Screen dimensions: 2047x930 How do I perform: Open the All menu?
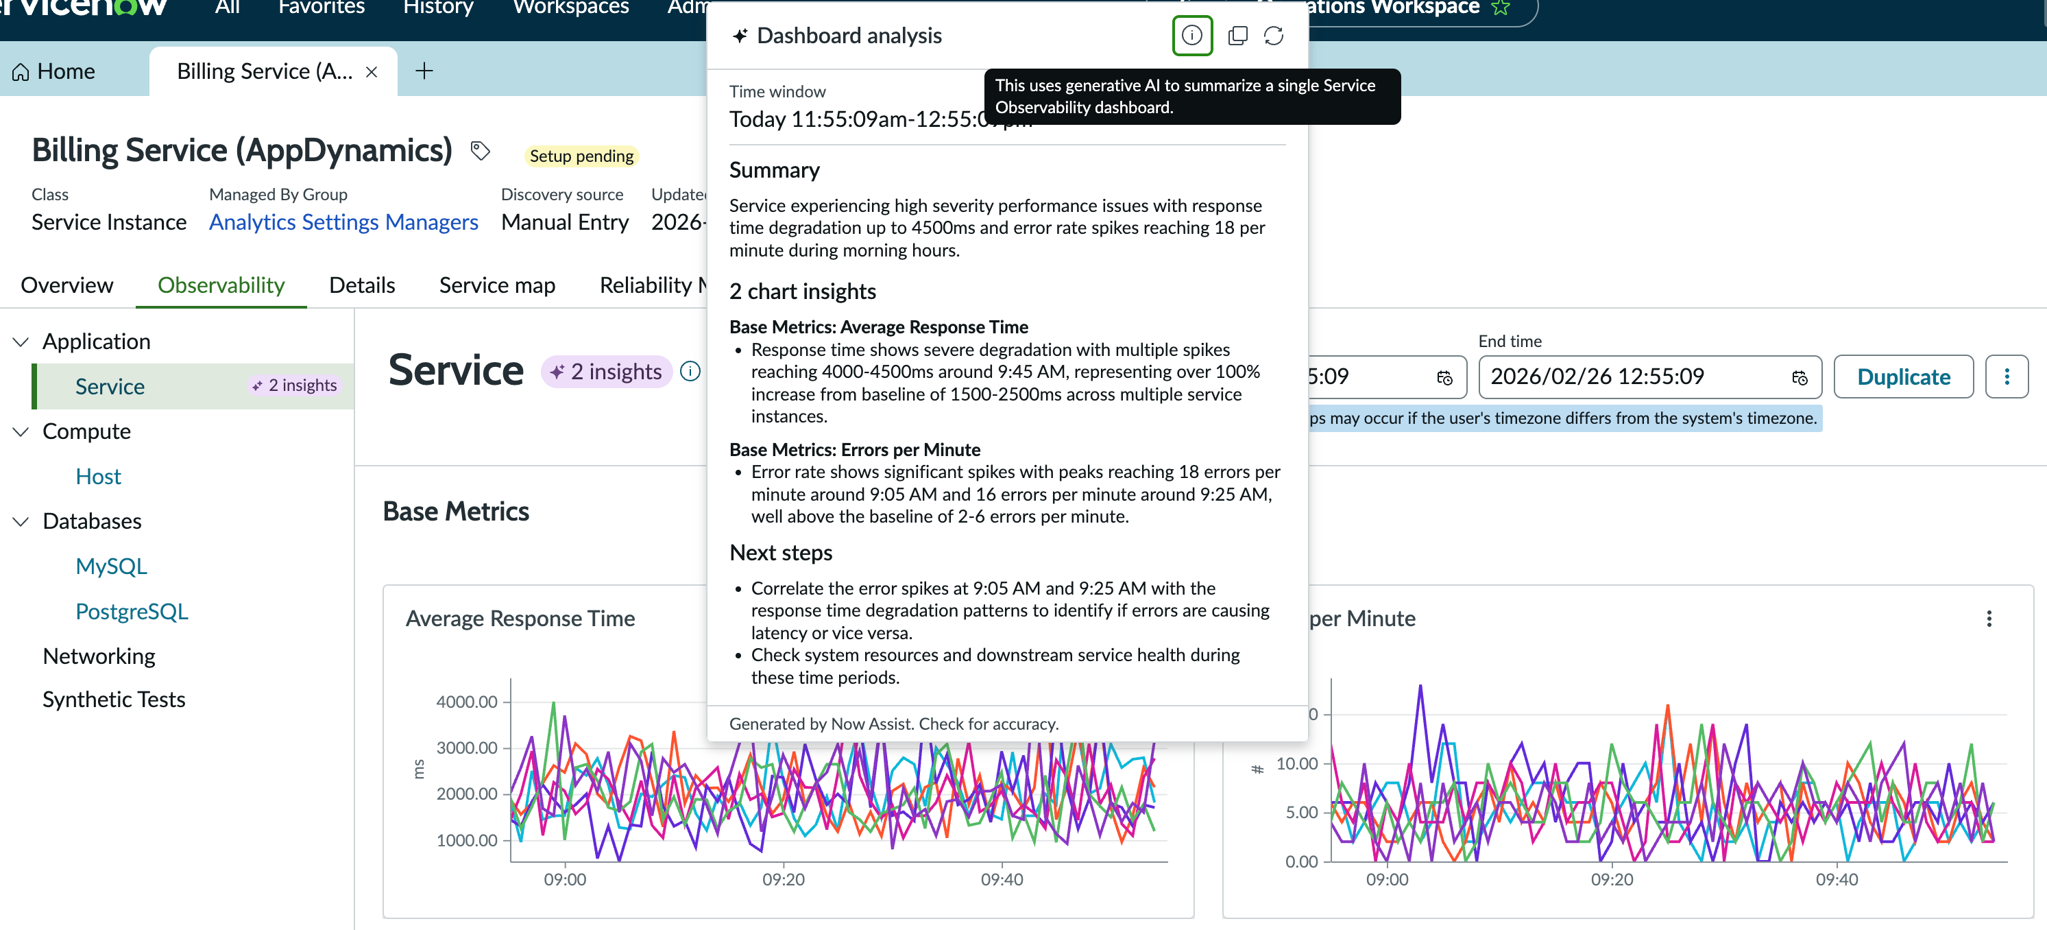click(x=228, y=8)
